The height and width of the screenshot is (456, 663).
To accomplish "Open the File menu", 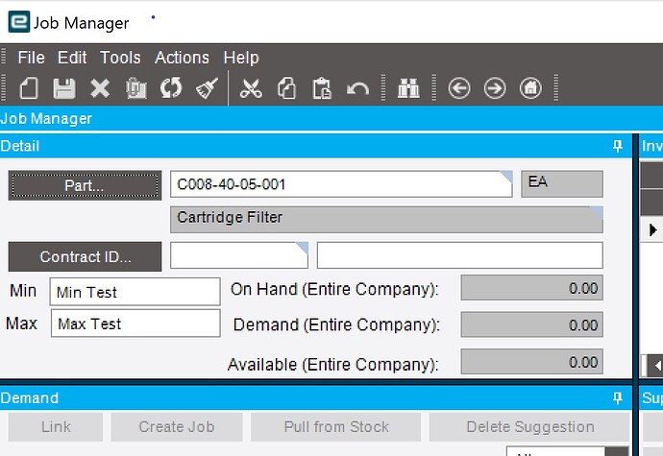I will click(31, 57).
